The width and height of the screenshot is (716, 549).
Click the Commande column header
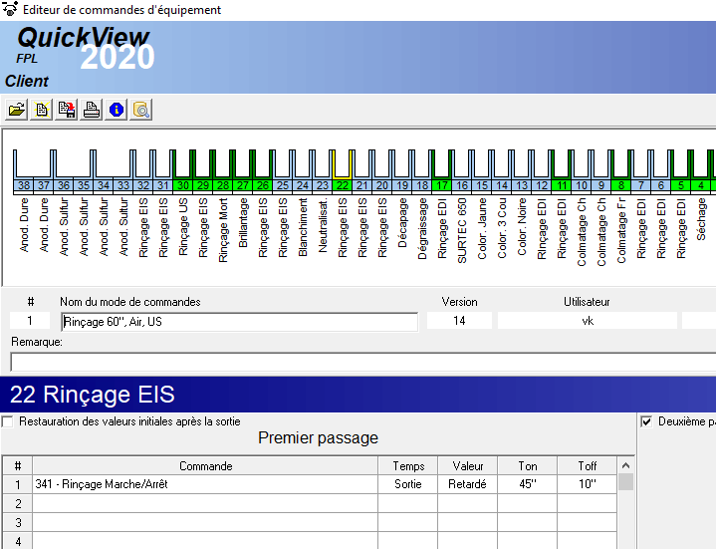[x=205, y=466]
